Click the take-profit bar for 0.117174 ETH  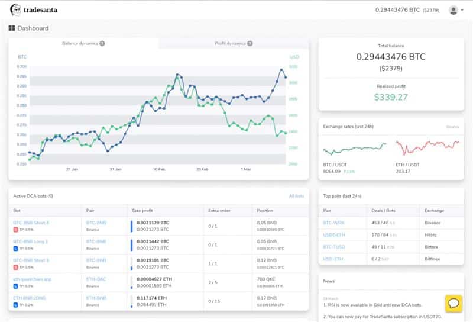coord(131,301)
